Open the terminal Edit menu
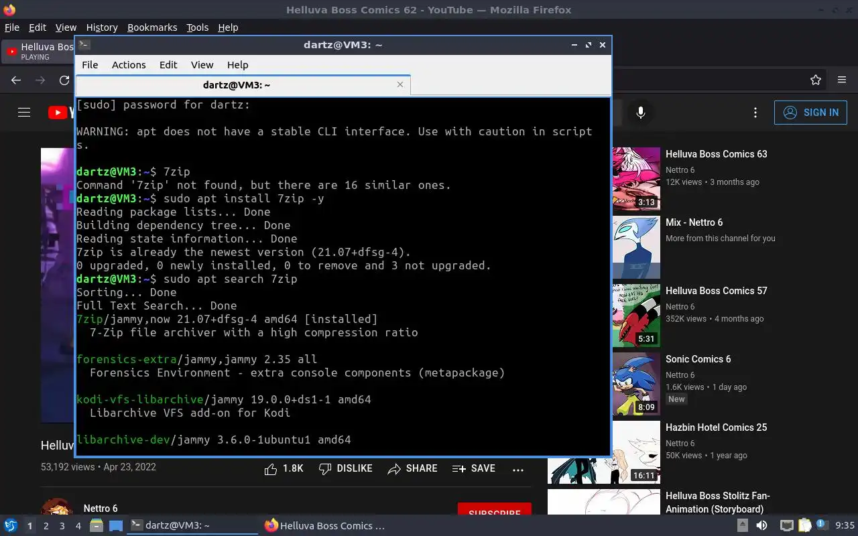This screenshot has width=858, height=536. tap(168, 65)
